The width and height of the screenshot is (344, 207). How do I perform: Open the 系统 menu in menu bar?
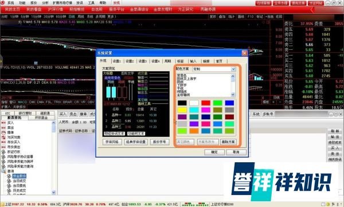10,3
